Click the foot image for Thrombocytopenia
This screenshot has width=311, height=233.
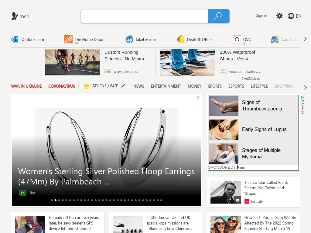223,106
